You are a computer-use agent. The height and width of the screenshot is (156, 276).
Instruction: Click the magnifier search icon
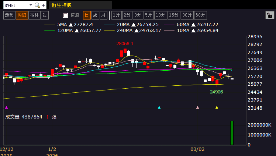tap(37, 5)
